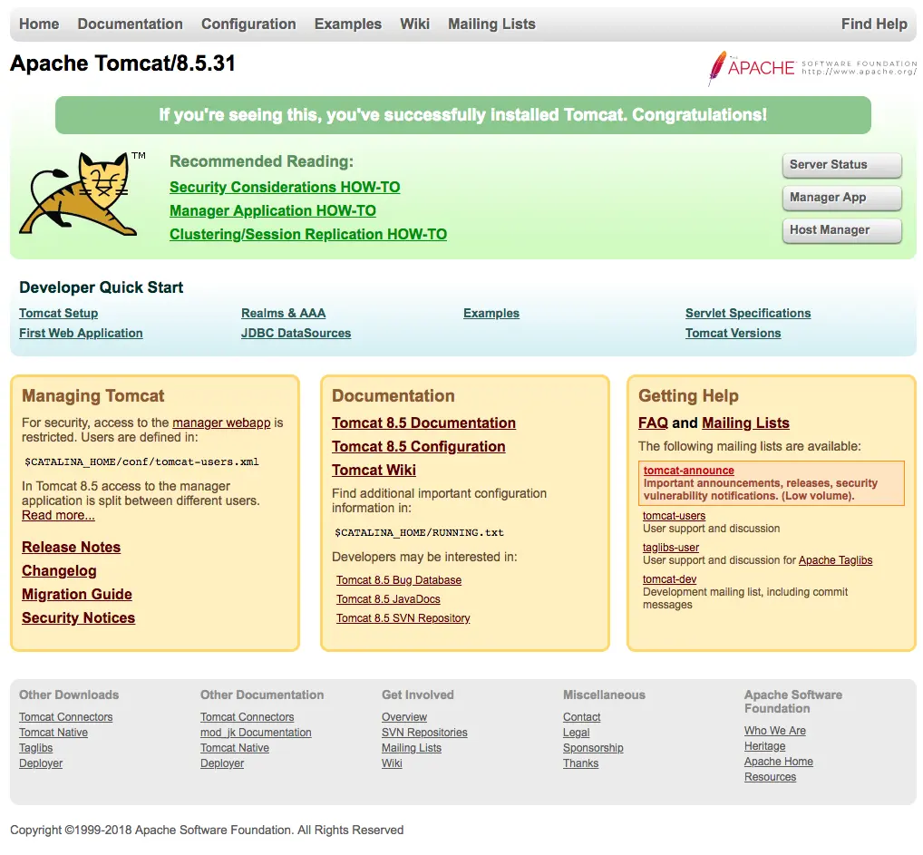Open Legal link under Miscellaneous
923x855 pixels.
tap(576, 732)
